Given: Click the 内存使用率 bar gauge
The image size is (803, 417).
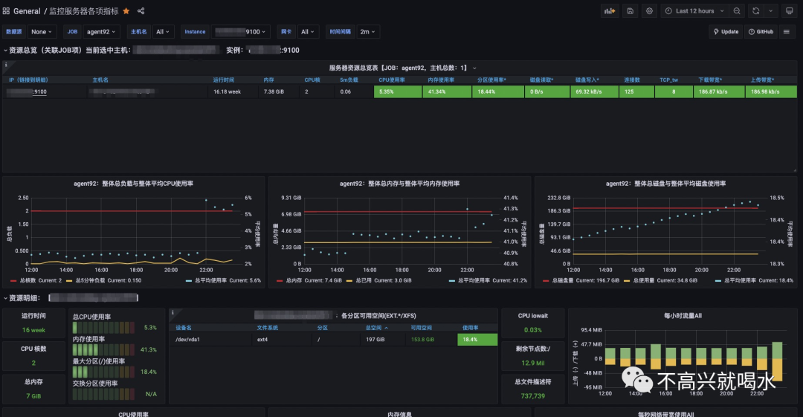Looking at the screenshot, I should (103, 350).
